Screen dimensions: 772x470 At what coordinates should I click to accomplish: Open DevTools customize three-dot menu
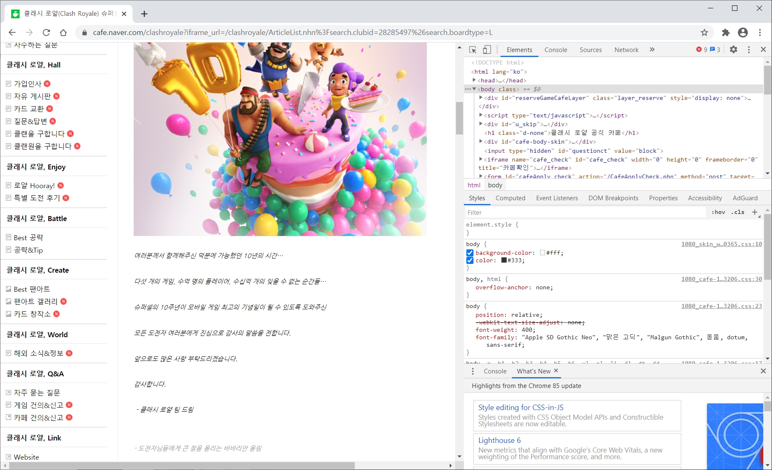pos(749,50)
